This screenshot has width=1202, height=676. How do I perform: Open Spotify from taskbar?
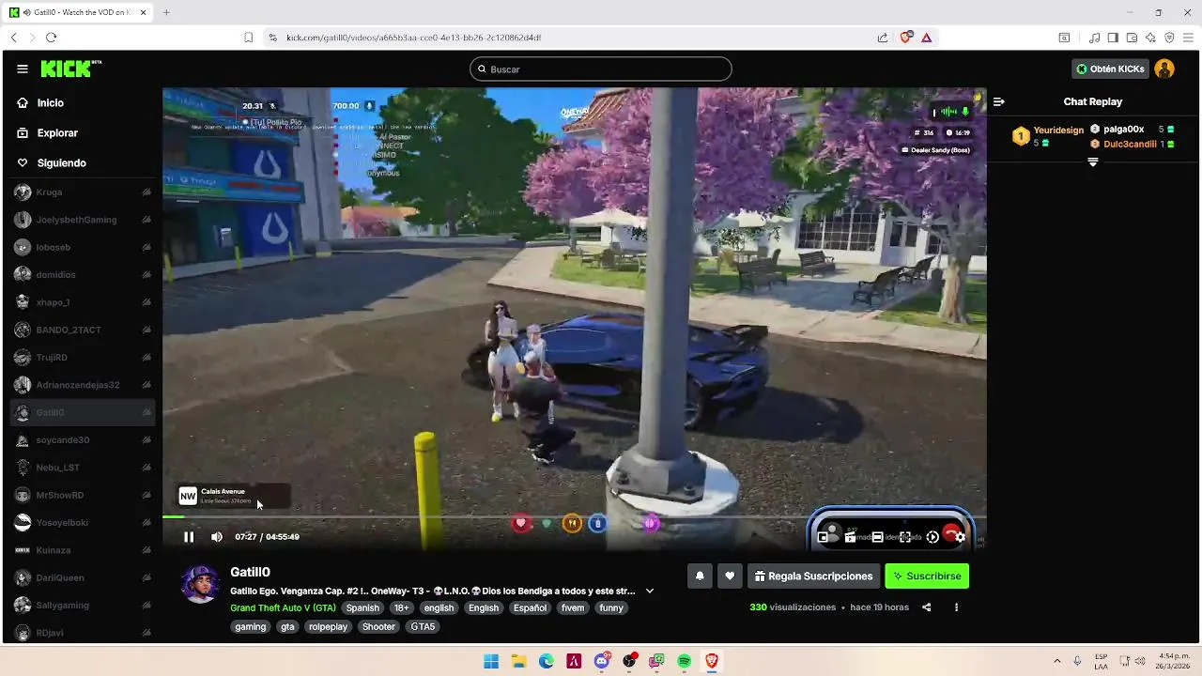point(685,661)
